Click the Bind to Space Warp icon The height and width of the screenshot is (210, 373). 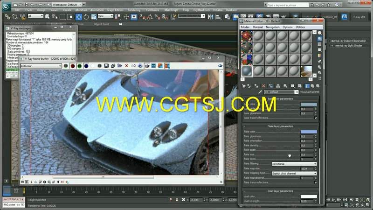[x=22, y=17]
